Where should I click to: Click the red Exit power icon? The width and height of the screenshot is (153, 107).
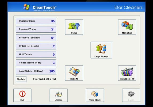pos(22,94)
